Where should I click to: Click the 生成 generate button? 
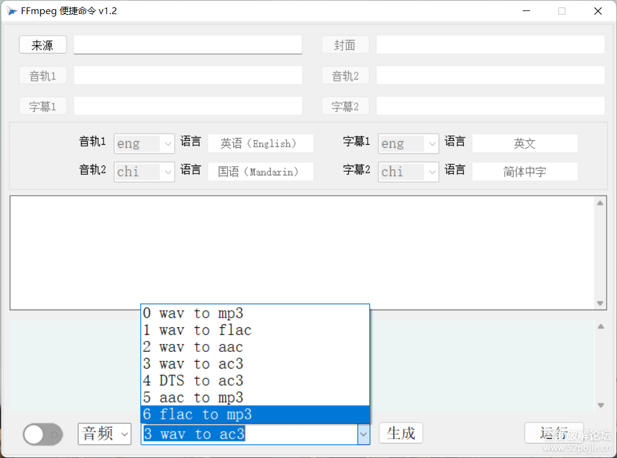(401, 433)
